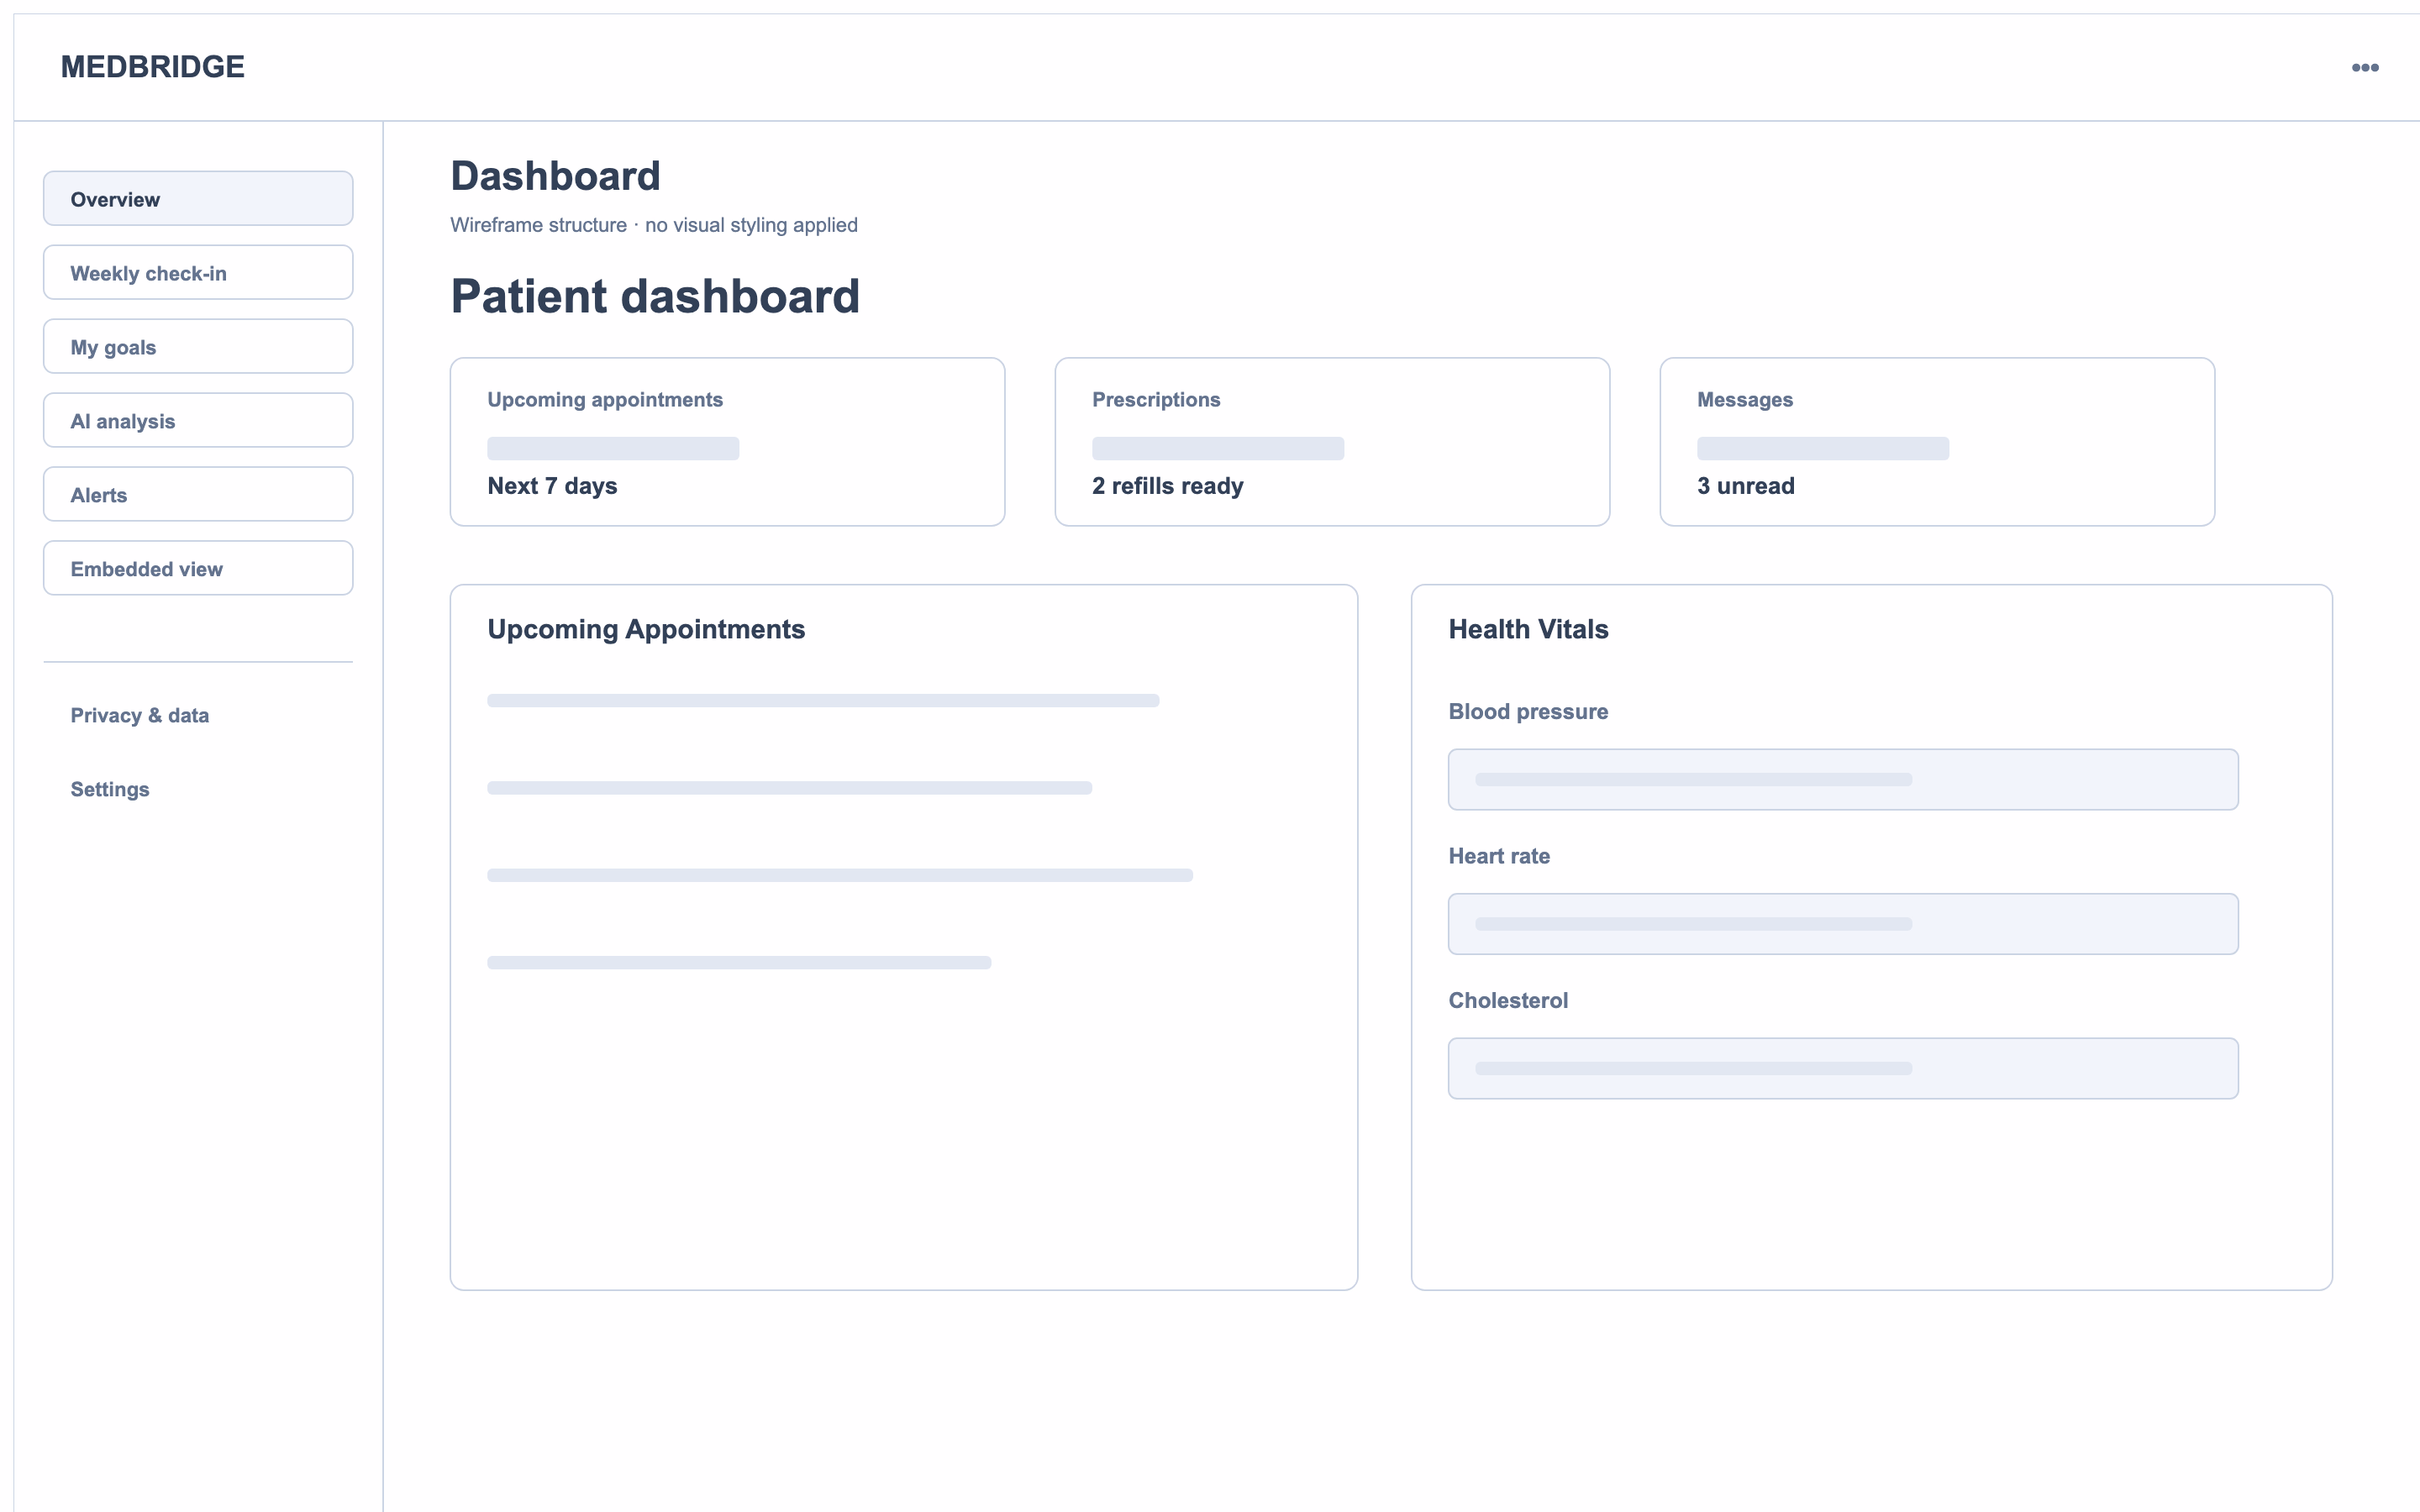Go to My goals section
Screen dimensions: 2420x1512
coord(198,346)
